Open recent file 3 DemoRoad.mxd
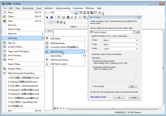This screenshot has width=166, height=116. [x=23, y=86]
